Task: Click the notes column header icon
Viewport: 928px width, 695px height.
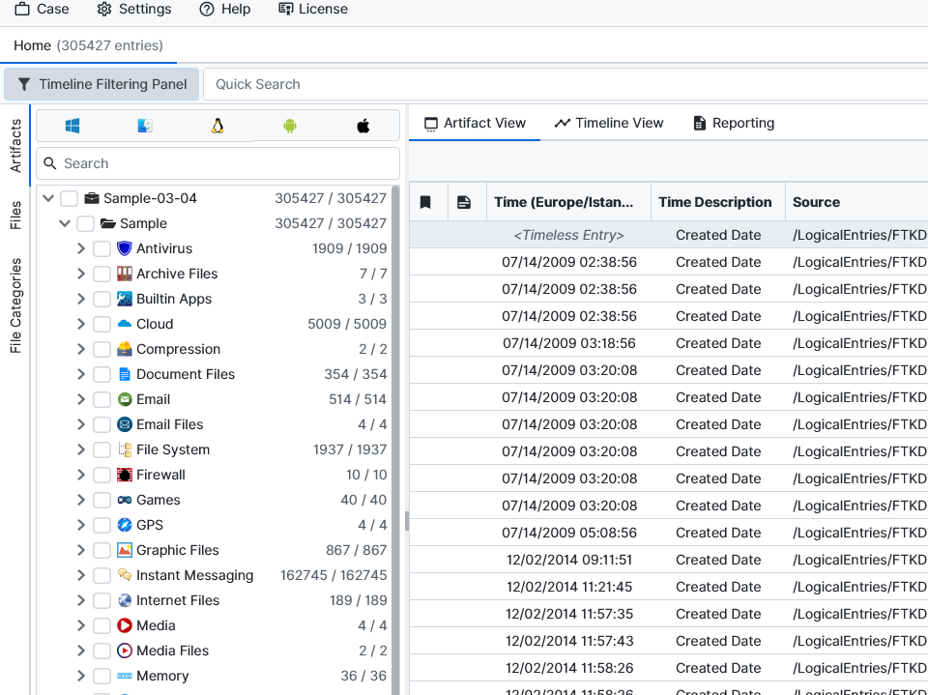Action: tap(464, 202)
